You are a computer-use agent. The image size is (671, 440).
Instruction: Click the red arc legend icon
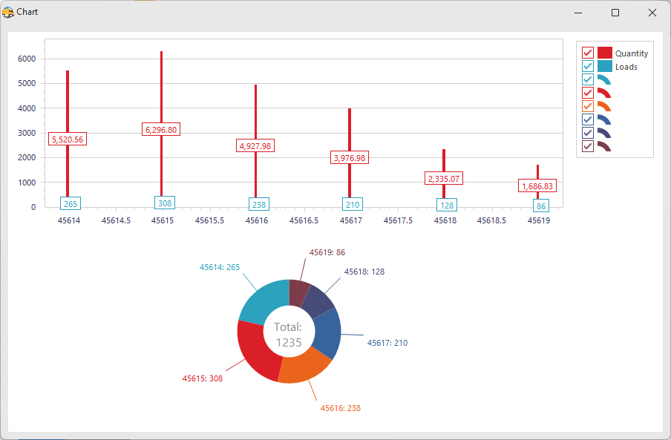[x=603, y=93]
